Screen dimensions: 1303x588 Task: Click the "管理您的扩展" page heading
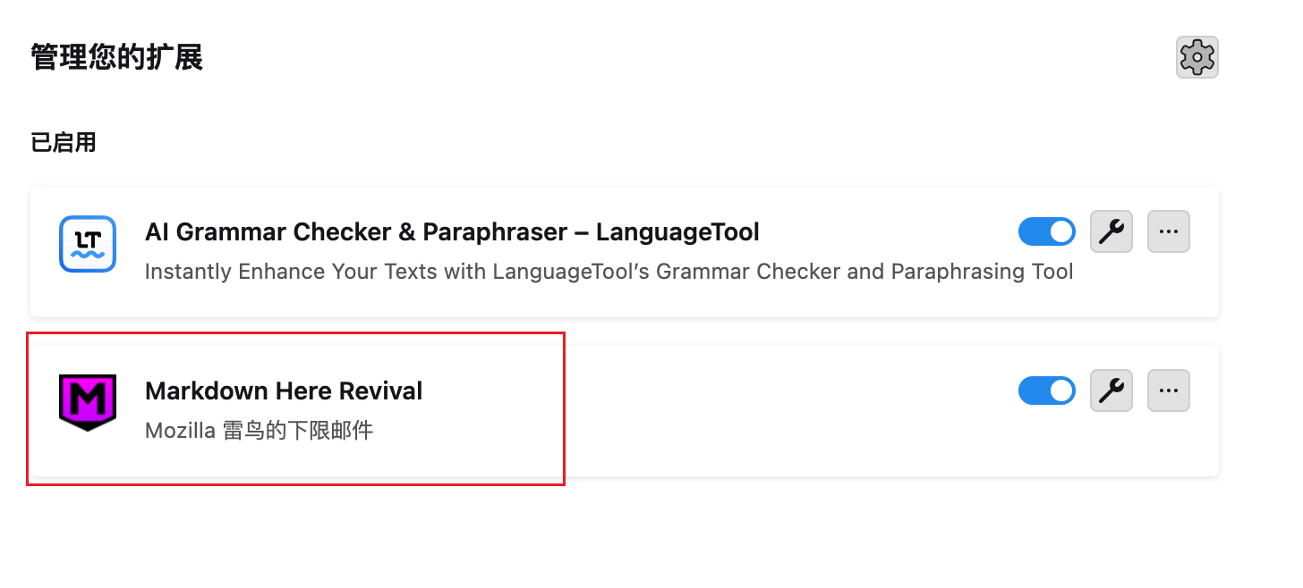click(x=116, y=58)
